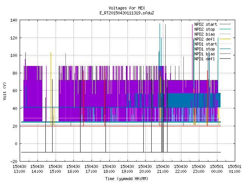The image size is (242, 182).
Task: Click the NPD2 stop legend label
Action: [205, 29]
